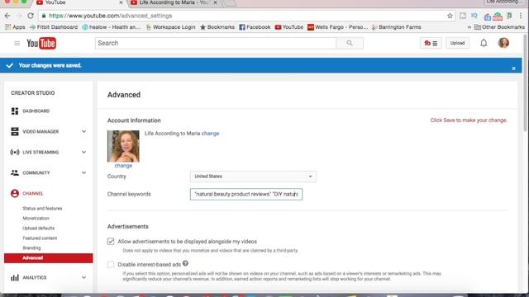Open Featured content page
The height and width of the screenshot is (297, 529).
[x=40, y=238]
